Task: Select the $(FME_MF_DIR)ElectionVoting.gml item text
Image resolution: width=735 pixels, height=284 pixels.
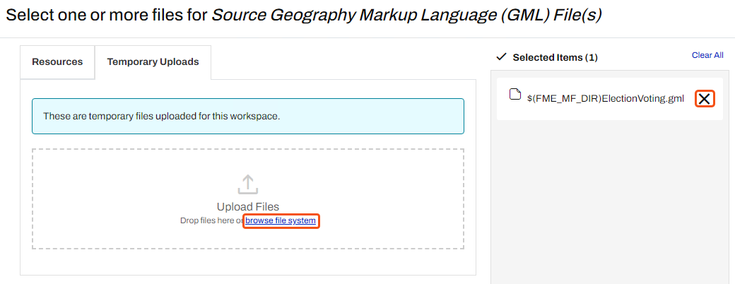Action: [606, 99]
